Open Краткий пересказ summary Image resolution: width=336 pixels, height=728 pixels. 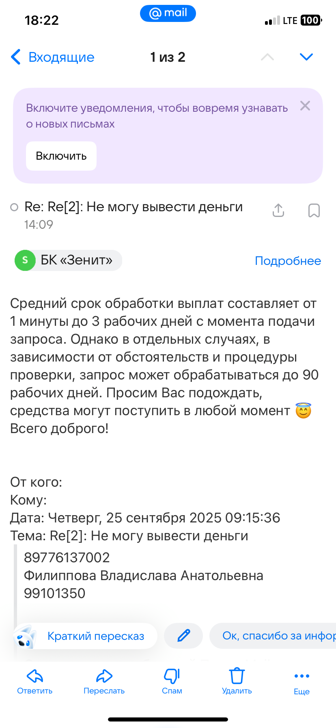tap(86, 636)
